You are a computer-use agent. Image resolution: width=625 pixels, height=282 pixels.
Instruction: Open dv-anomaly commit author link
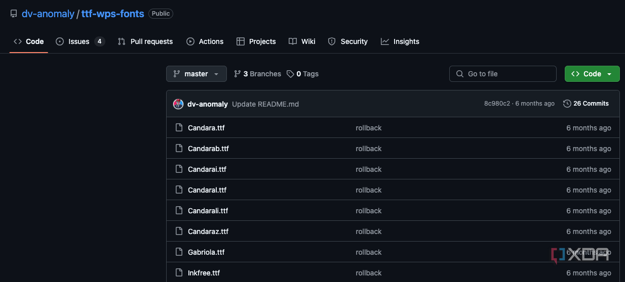[208, 104]
